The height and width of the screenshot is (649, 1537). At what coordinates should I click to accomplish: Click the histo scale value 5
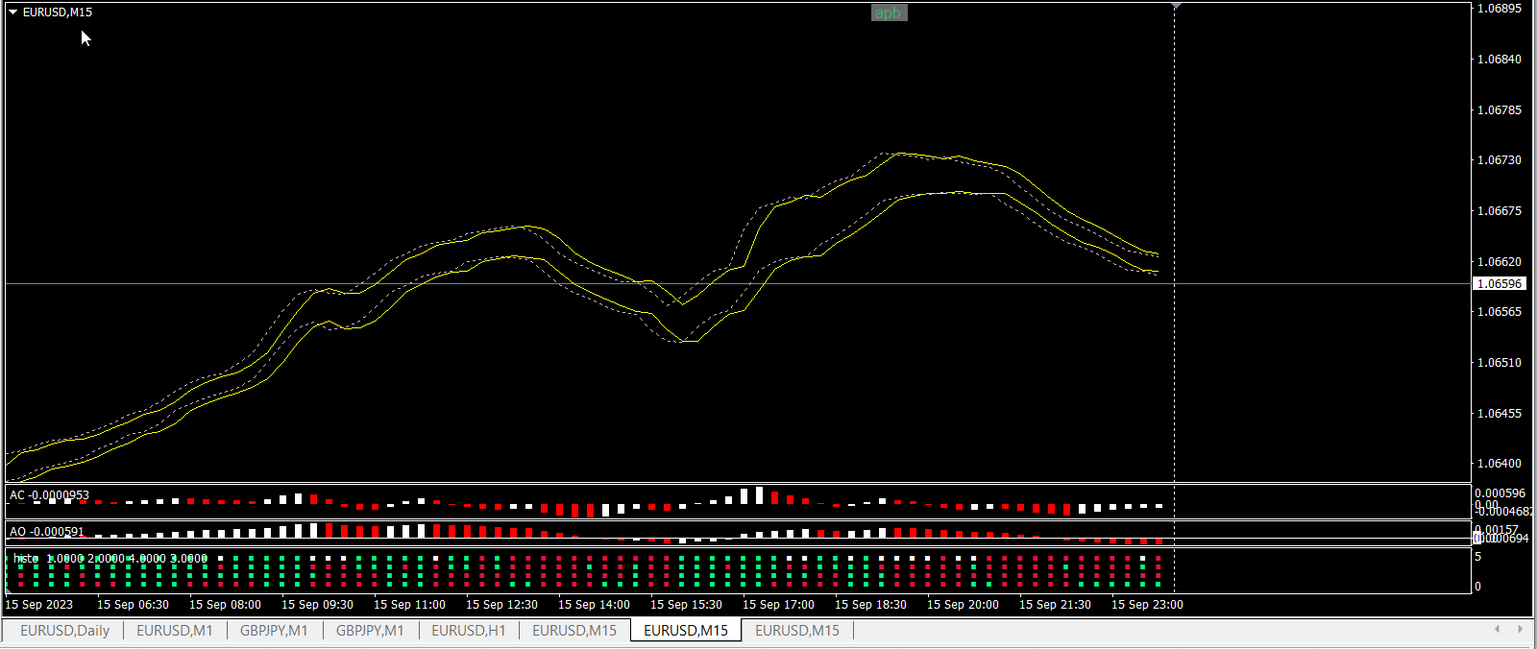(x=1477, y=557)
